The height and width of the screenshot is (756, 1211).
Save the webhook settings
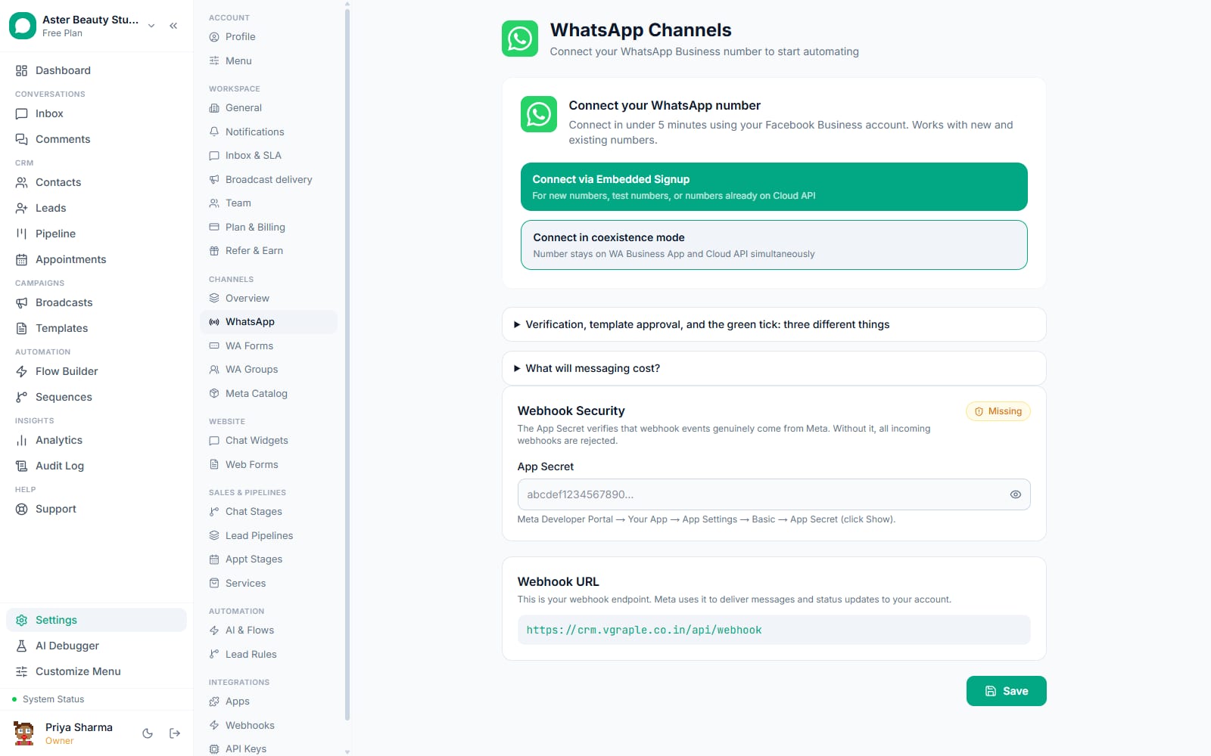point(1006,691)
